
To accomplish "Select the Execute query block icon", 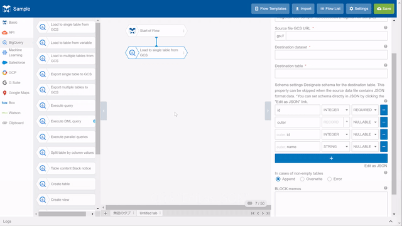I will tap(43, 105).
